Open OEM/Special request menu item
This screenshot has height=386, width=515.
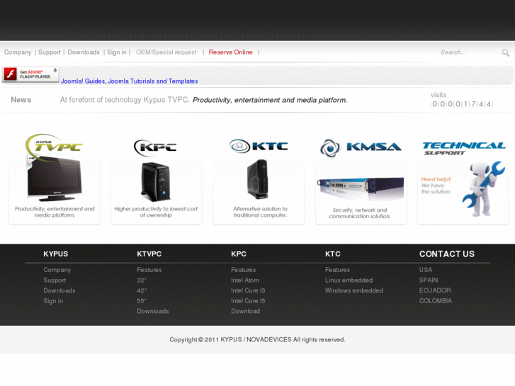(166, 52)
